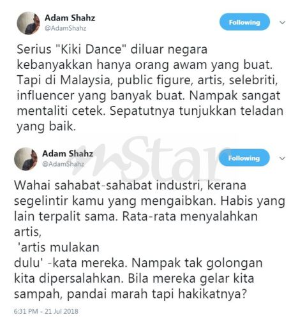Click the "yang baik." ending of the first tweet
298x319 pixels.
pos(47,126)
